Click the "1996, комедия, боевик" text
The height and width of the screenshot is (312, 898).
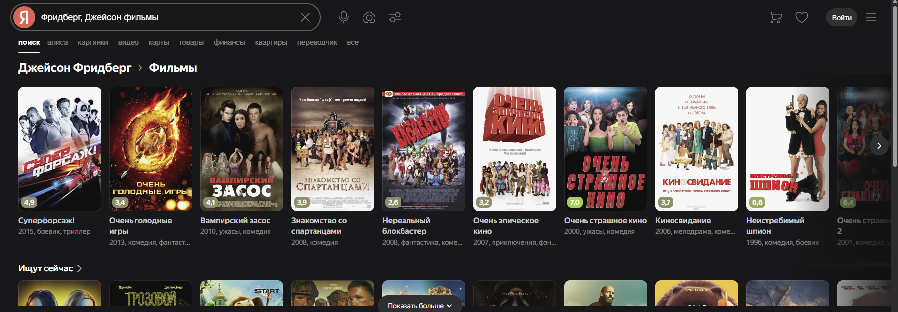pos(782,242)
